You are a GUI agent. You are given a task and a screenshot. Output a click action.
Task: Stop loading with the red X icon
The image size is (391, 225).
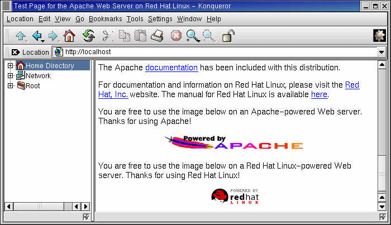[176, 36]
